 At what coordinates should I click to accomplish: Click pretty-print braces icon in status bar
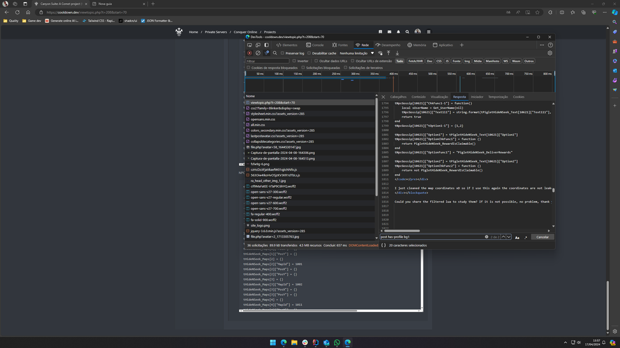384,245
